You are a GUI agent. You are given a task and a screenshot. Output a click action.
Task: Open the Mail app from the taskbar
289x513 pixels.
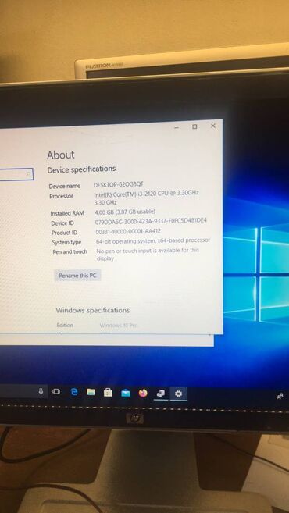[126, 393]
